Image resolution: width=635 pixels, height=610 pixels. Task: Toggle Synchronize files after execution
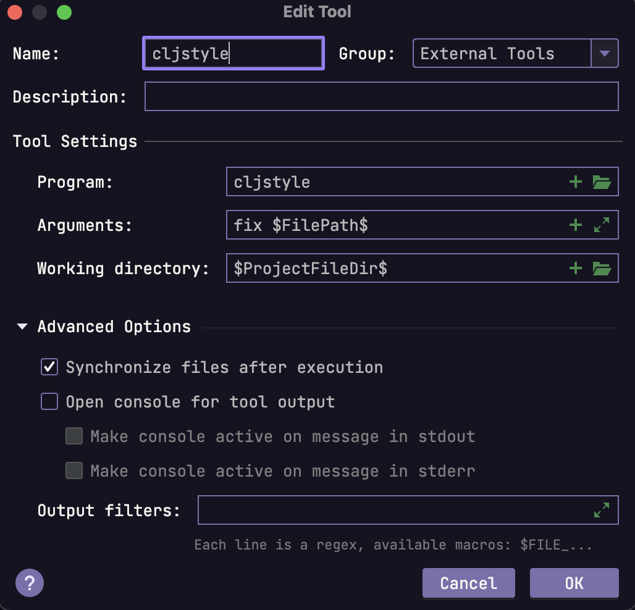coord(49,367)
